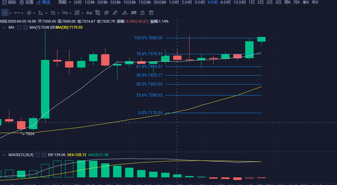Collapse the MACD panel chevron

click(4, 155)
